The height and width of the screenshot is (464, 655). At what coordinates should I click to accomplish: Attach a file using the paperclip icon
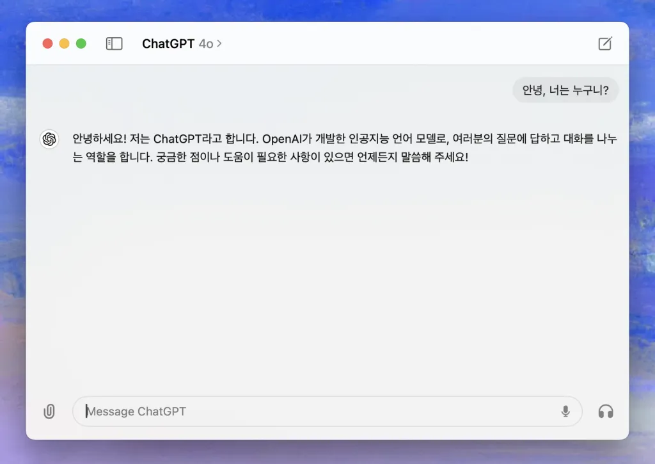point(49,412)
